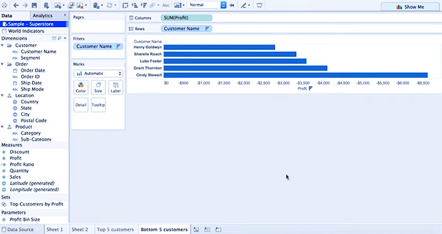Add a new data source from toolbar
Image resolution: width=442 pixels, height=234 pixels.
pyautogui.click(x=47, y=5)
